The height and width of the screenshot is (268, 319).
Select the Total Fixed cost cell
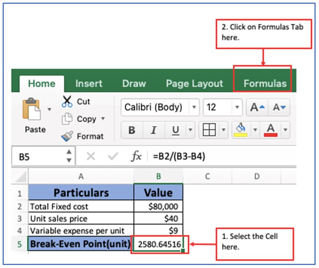click(81, 206)
